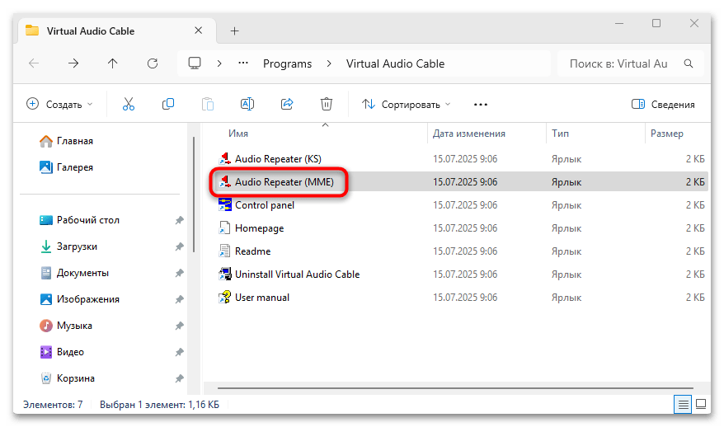Select the Audio Repeater (MME) file name
Viewport: 724px width, 427px height.
tap(284, 182)
